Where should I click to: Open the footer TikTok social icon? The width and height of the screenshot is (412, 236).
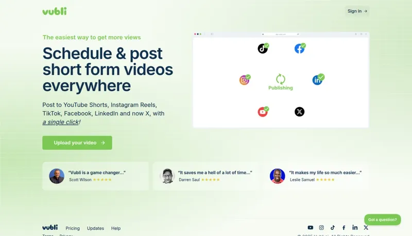click(333, 228)
